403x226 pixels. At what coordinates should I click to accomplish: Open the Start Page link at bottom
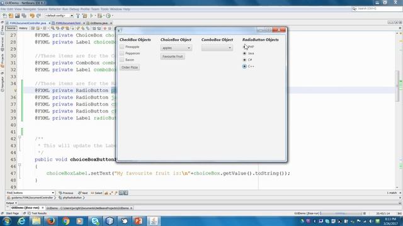point(12,213)
